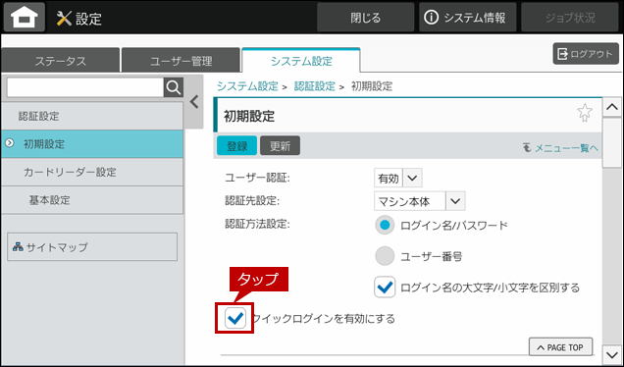Click the ログアウト button

[x=586, y=54]
